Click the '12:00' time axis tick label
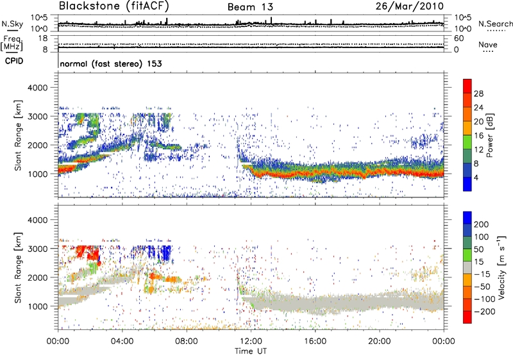Screen dimensions: 513x355 click(x=251, y=342)
